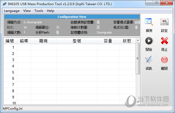Click the 磁碟 column header

pos(24,41)
